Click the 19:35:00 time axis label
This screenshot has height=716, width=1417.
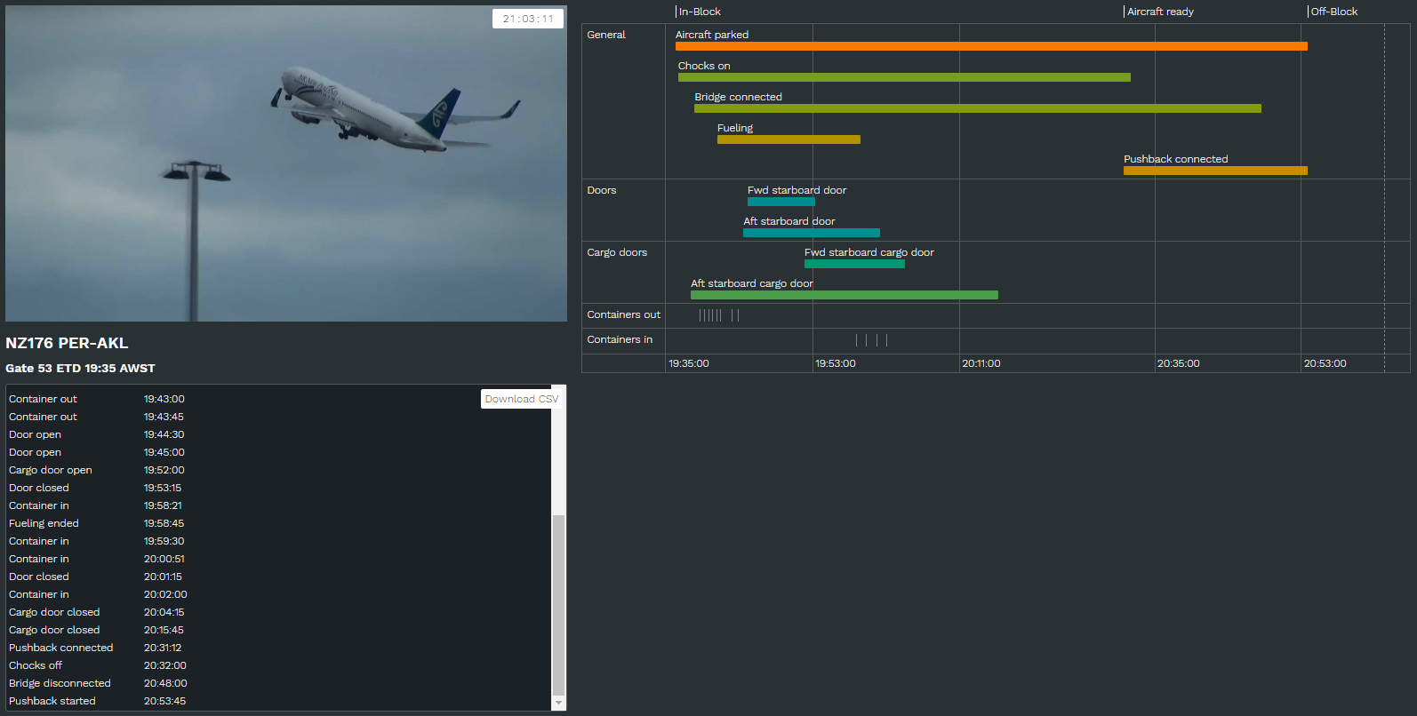(x=689, y=363)
